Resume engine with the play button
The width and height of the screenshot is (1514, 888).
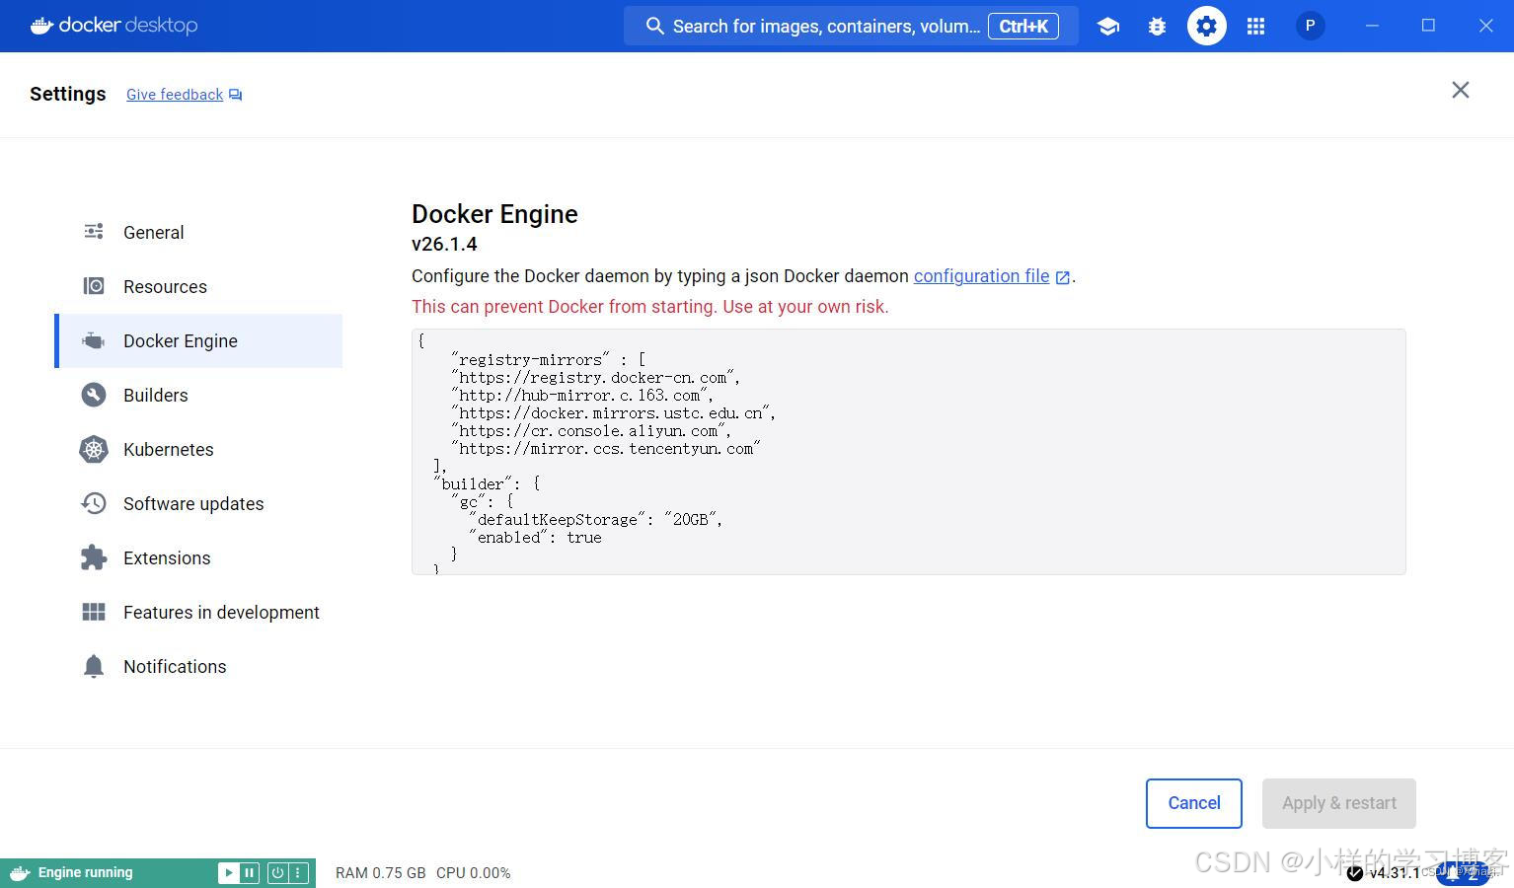pyautogui.click(x=228, y=872)
